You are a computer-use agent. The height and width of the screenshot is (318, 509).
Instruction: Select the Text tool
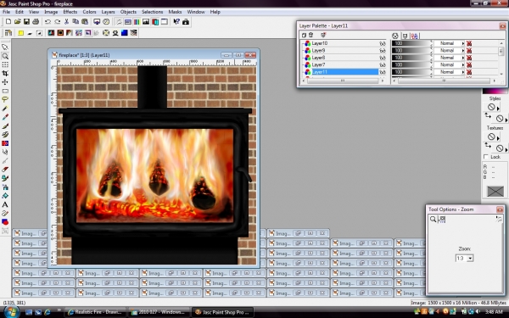click(x=5, y=204)
